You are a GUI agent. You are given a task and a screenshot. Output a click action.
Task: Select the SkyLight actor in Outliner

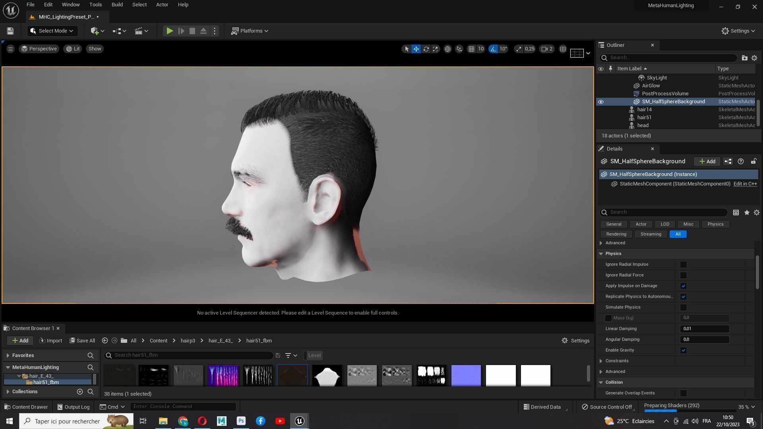coord(656,78)
